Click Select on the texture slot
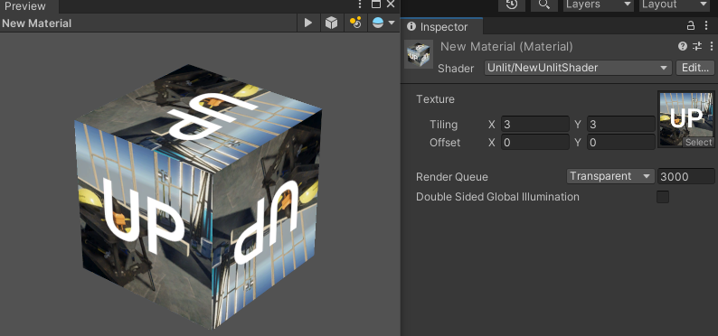 tap(698, 143)
